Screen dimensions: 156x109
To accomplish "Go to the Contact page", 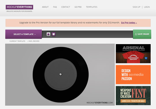I will (66, 7).
